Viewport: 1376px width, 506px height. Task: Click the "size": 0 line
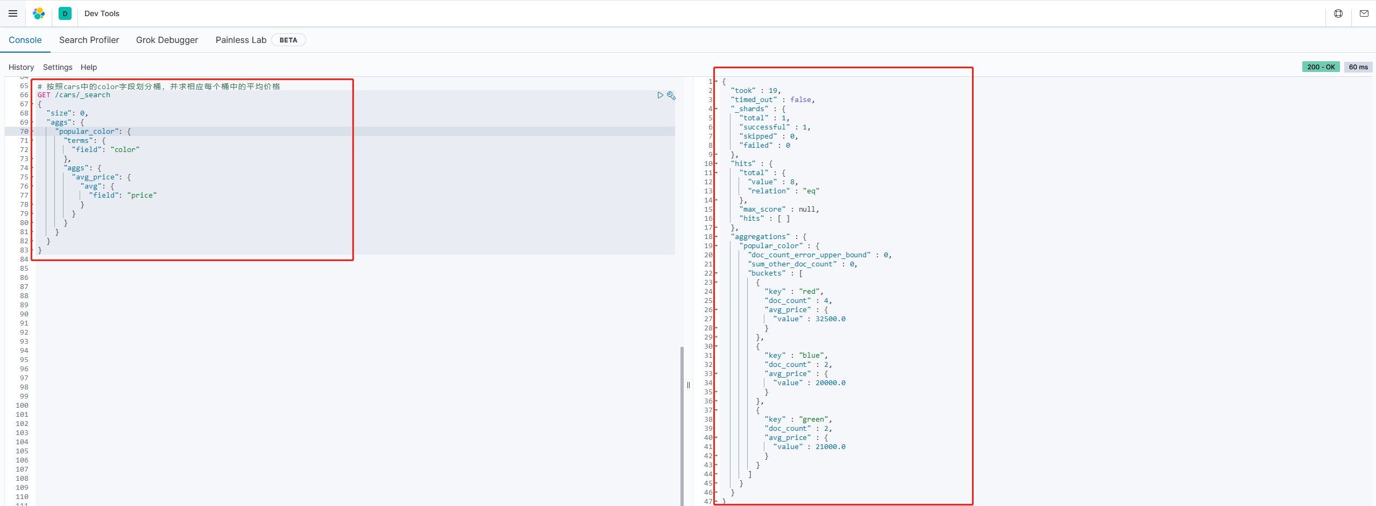click(x=67, y=113)
